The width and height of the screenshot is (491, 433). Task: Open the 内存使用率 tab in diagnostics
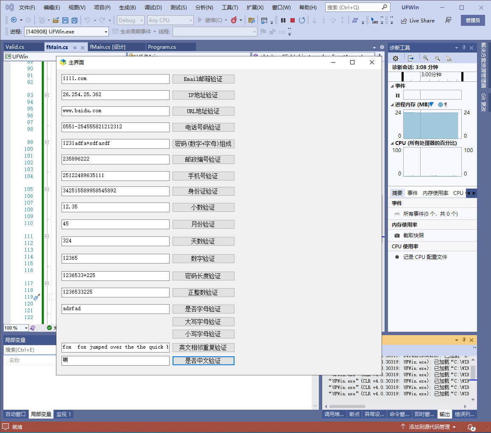coord(435,193)
